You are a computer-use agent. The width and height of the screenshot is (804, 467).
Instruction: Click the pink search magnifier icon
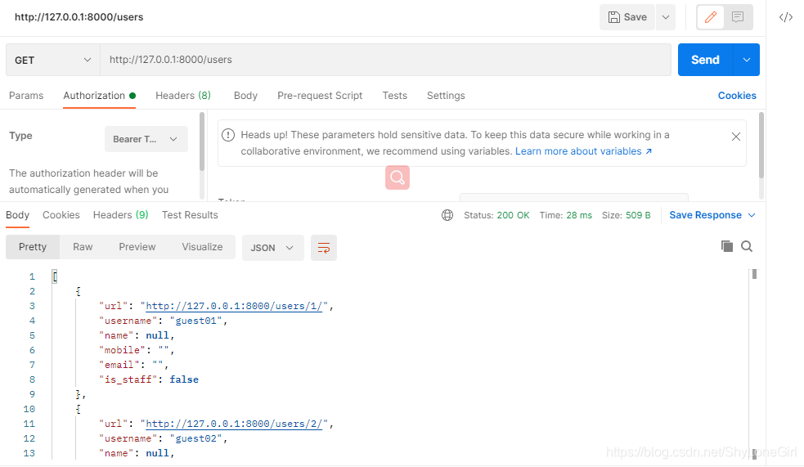[x=398, y=177]
